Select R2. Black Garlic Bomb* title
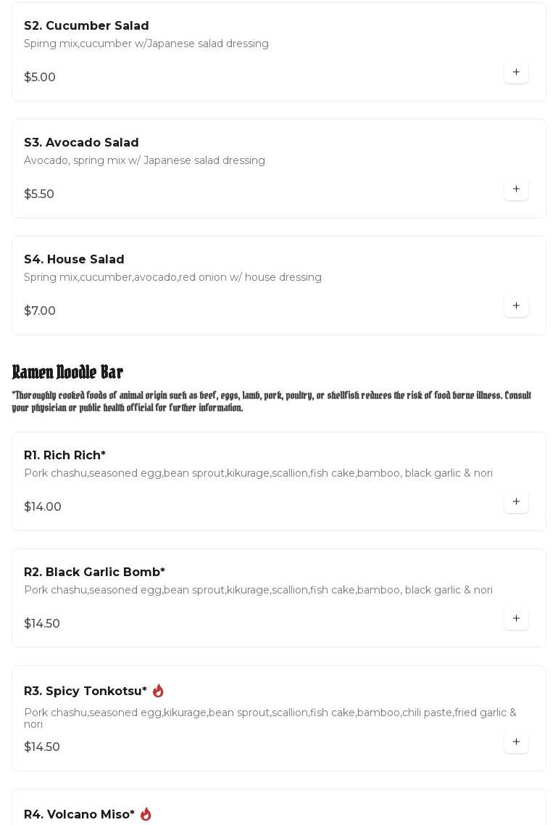 click(x=94, y=572)
